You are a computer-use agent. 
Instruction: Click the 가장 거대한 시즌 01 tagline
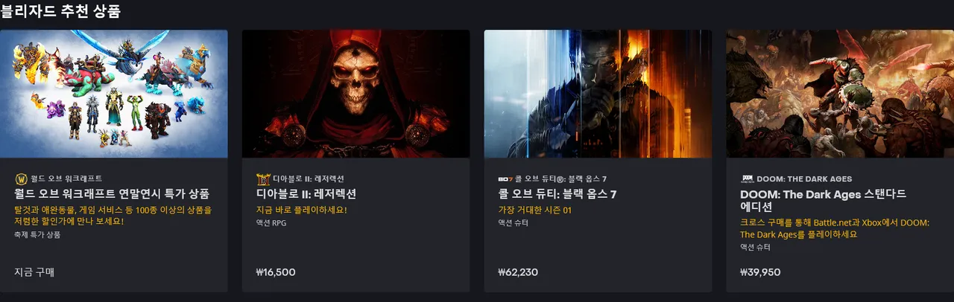tap(534, 210)
